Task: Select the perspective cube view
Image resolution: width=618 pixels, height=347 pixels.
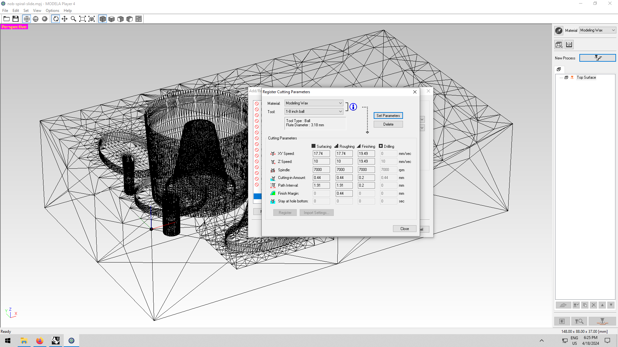Action: point(103,19)
